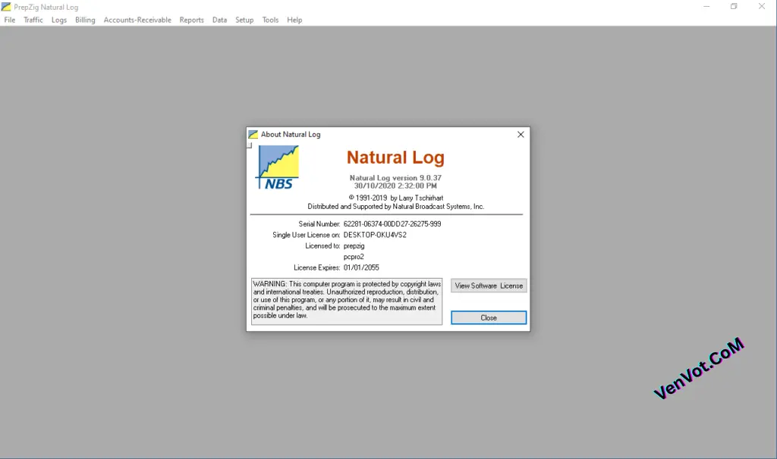
Task: Click the Distributed and Supported by line
Action: [395, 207]
